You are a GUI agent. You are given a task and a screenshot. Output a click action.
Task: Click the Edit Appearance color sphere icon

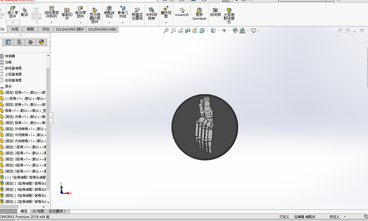(235, 31)
